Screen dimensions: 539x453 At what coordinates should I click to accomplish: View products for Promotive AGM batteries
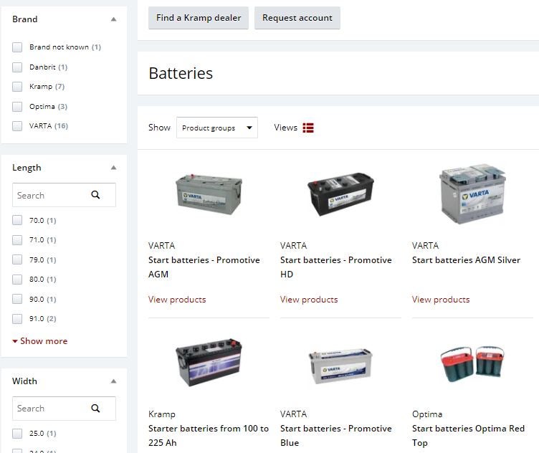[177, 300]
